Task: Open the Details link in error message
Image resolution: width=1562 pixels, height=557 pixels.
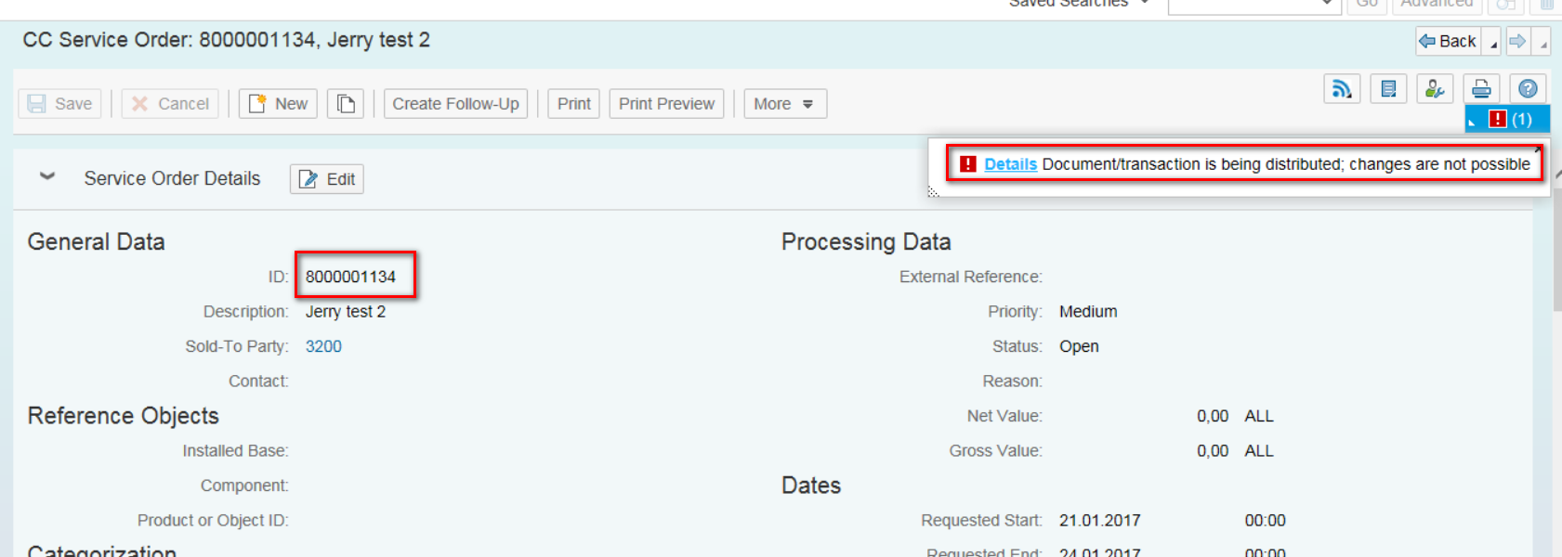Action: (1010, 164)
